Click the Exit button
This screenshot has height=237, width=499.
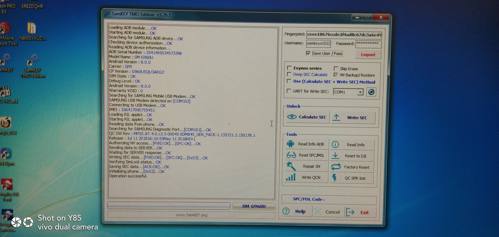361,212
